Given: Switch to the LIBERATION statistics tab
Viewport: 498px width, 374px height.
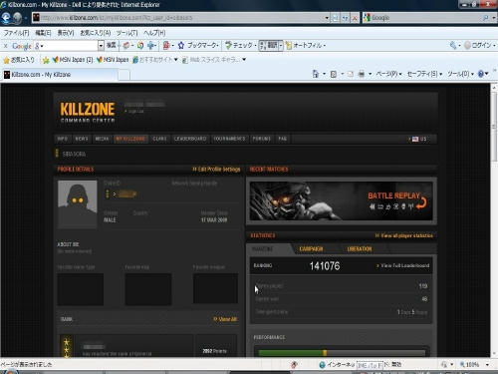Looking at the screenshot, I should point(360,249).
